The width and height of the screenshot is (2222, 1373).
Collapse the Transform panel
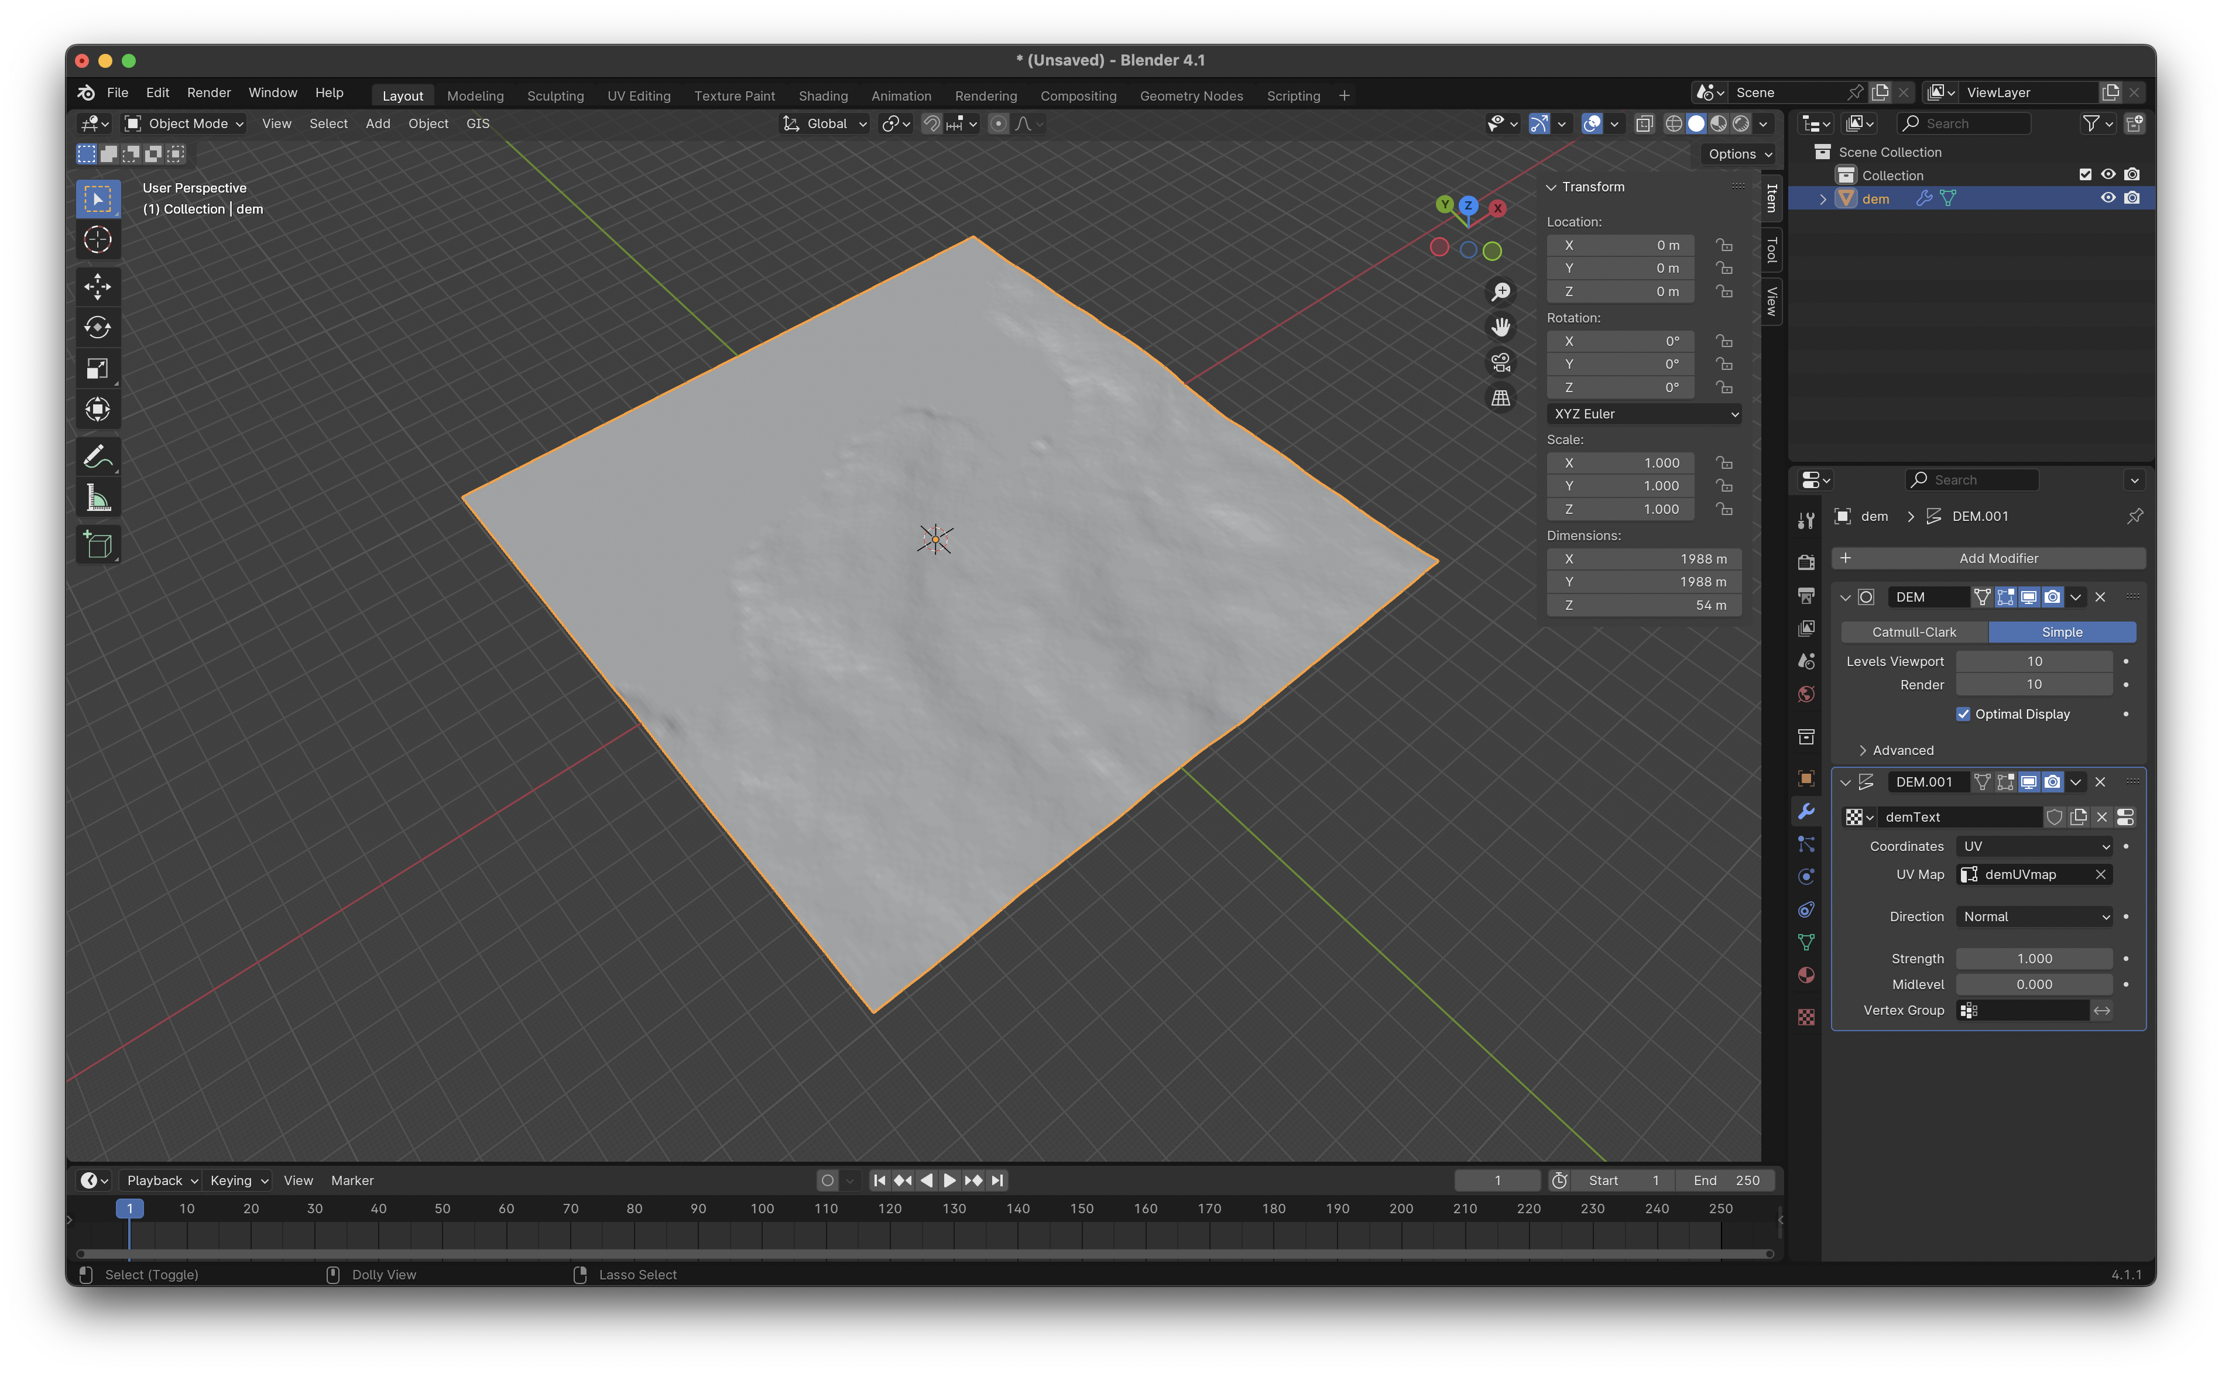coord(1551,187)
